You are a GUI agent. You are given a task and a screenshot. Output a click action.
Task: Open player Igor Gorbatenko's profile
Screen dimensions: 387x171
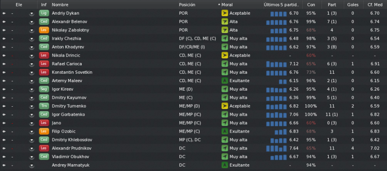[68, 114]
